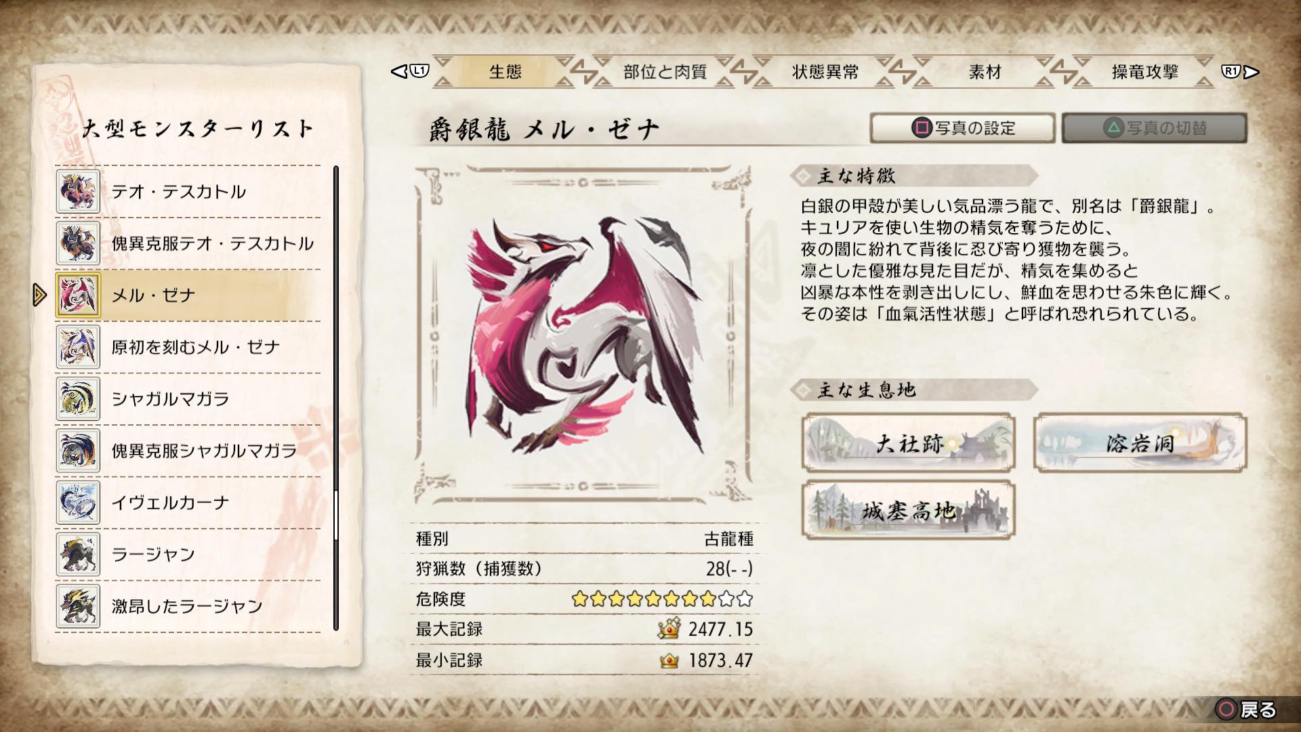Screen dimensions: 1301x732
Task: Switch to the 部位と肉質 tab
Action: 665,72
